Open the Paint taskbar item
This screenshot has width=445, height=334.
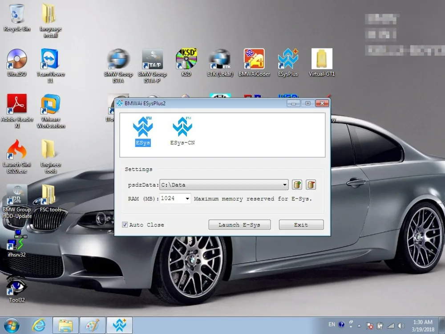point(93,326)
